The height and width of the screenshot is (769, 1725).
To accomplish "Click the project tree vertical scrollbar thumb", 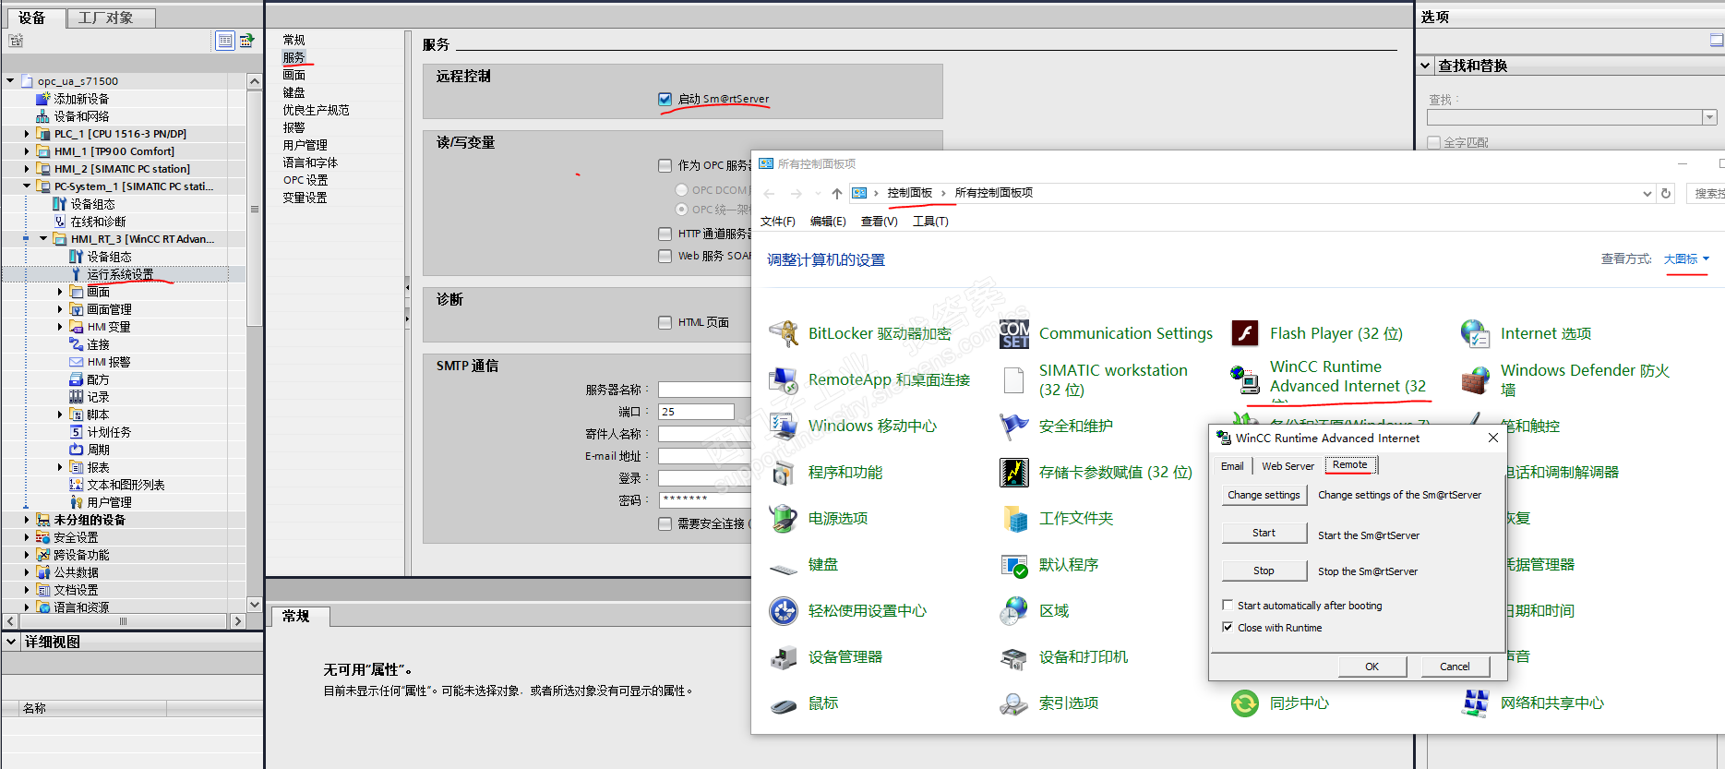I will tap(255, 209).
